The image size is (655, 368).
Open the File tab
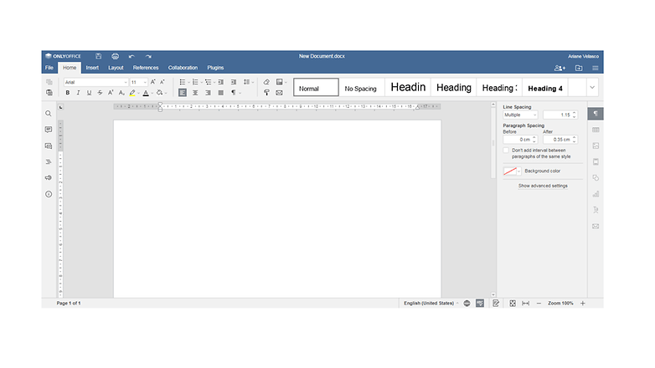pyautogui.click(x=49, y=68)
